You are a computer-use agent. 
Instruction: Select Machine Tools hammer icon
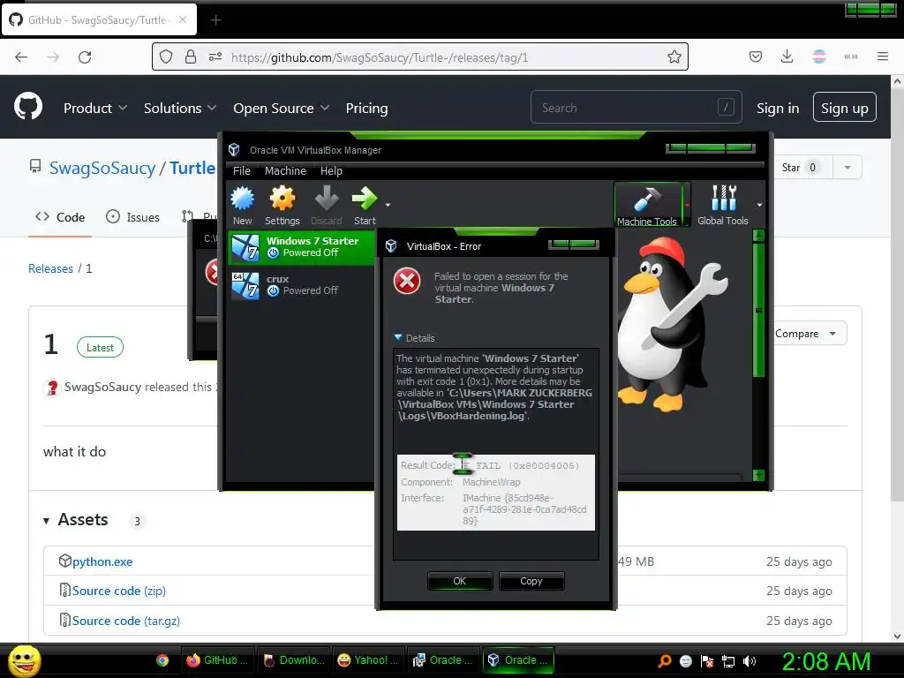click(x=647, y=200)
